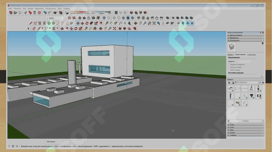The image size is (272, 152).
Task: Click the Cut scissors icon
Action: [25, 13]
